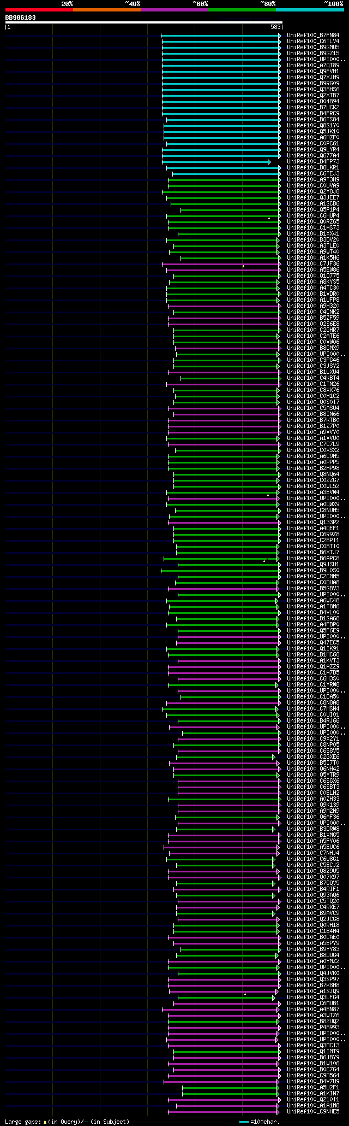Viewport: 349px width, 1126px height.
Task: Pick the UniRef100_Q9LYR4 label
Action: point(313,150)
